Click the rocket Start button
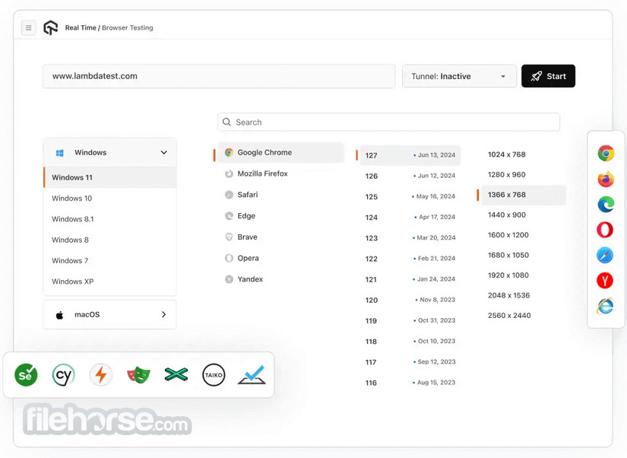This screenshot has width=627, height=458. pos(548,76)
